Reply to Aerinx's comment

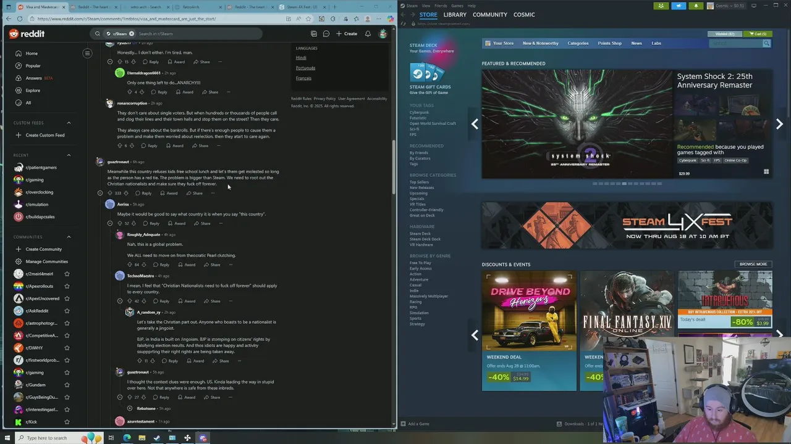(x=151, y=223)
